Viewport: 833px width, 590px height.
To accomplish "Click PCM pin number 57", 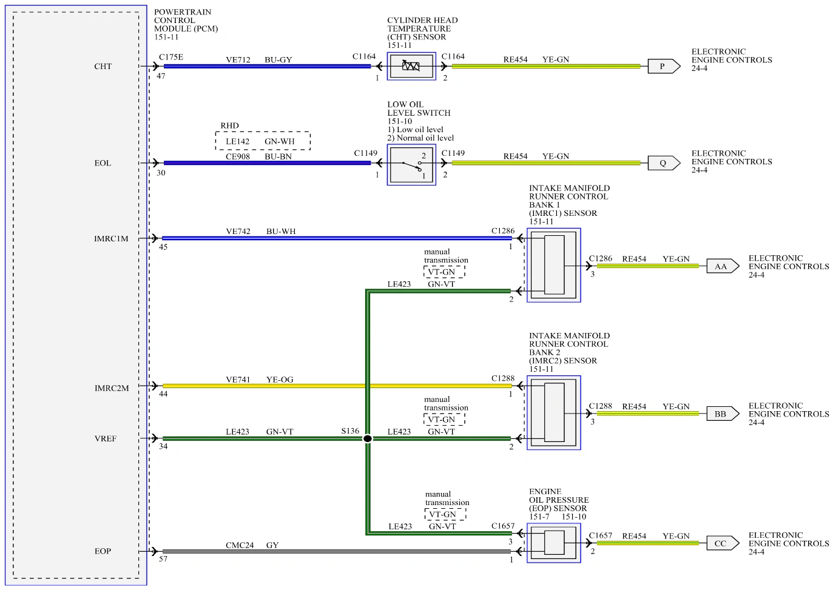I will [x=163, y=558].
